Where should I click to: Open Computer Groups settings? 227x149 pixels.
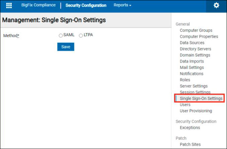[x=196, y=30]
